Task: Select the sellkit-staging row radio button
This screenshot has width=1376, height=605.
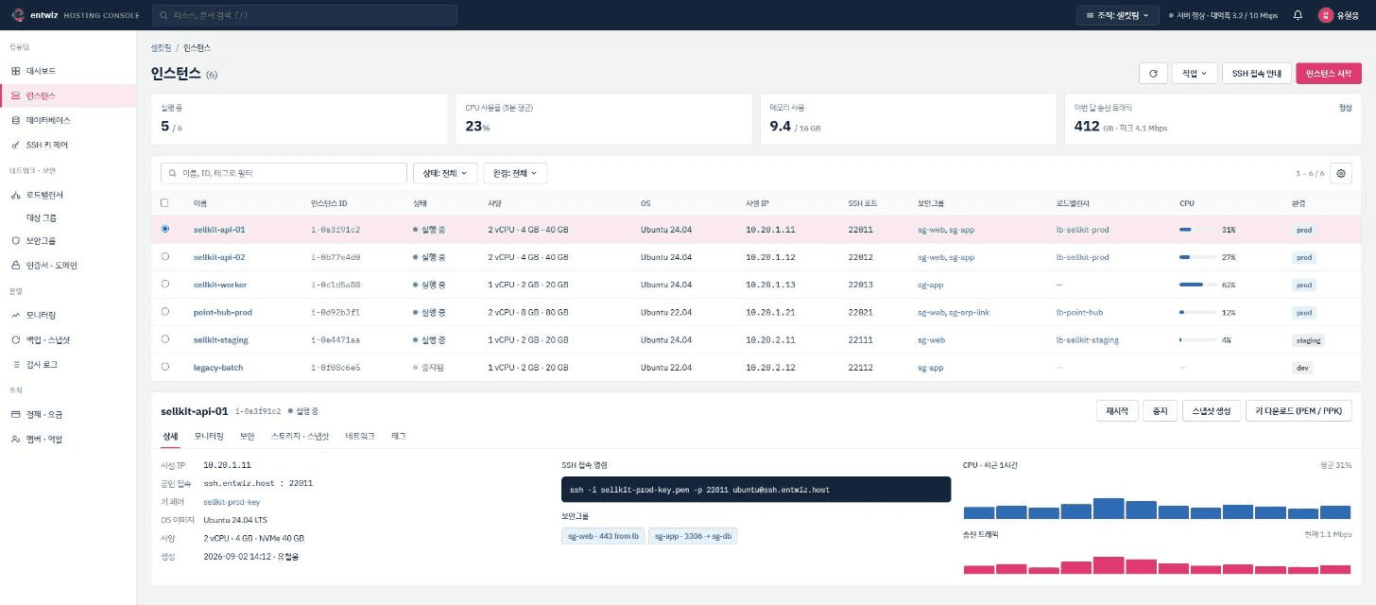Action: click(x=165, y=338)
